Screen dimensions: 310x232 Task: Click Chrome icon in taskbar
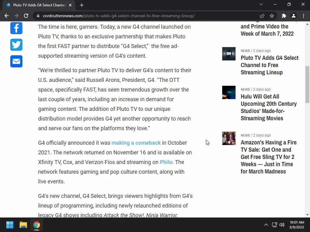(36, 225)
